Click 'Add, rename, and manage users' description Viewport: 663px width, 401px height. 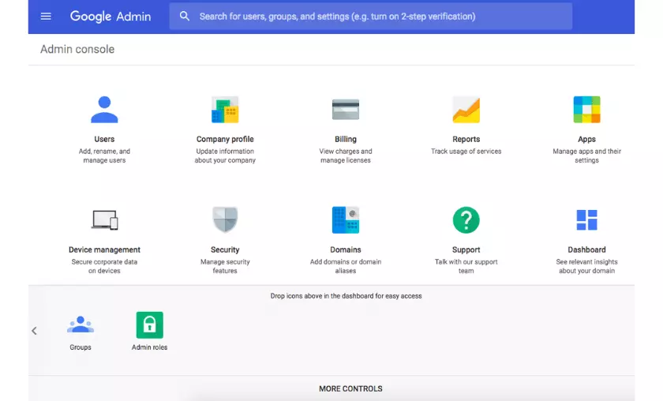pyautogui.click(x=104, y=156)
